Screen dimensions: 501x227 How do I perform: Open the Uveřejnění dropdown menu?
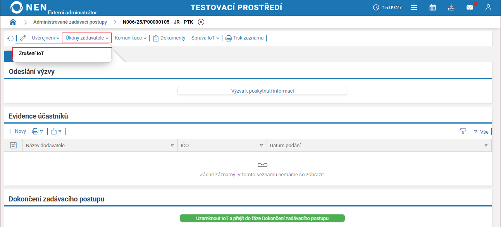46,38
